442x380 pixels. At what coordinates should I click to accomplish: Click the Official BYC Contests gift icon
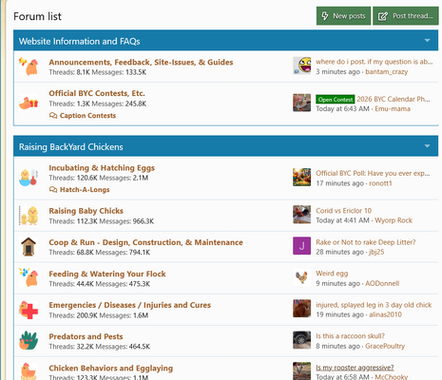tap(29, 103)
